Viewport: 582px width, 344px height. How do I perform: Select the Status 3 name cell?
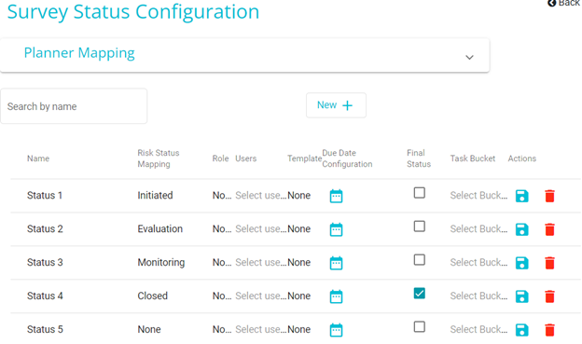pos(45,262)
